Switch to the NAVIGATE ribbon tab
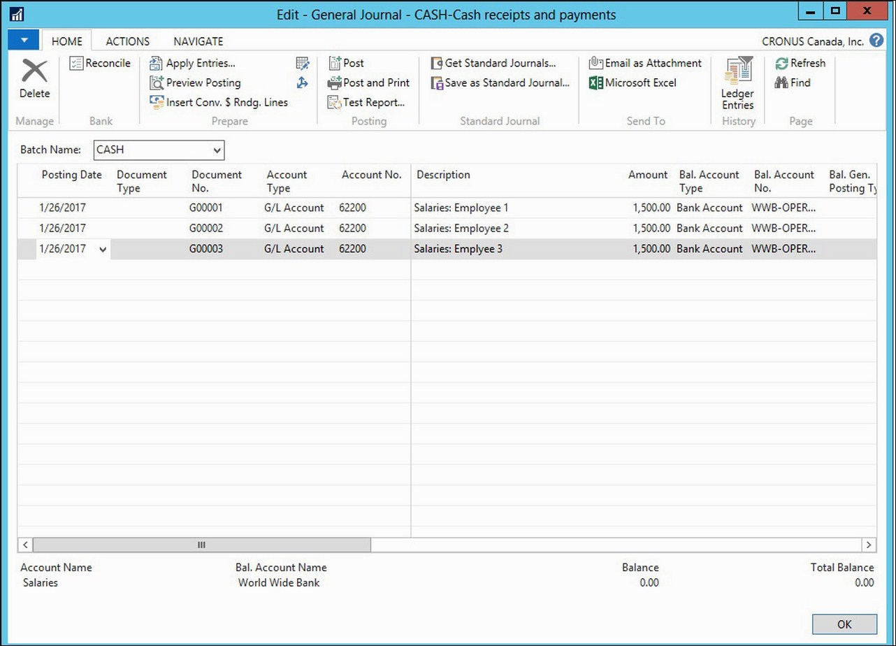 point(198,41)
